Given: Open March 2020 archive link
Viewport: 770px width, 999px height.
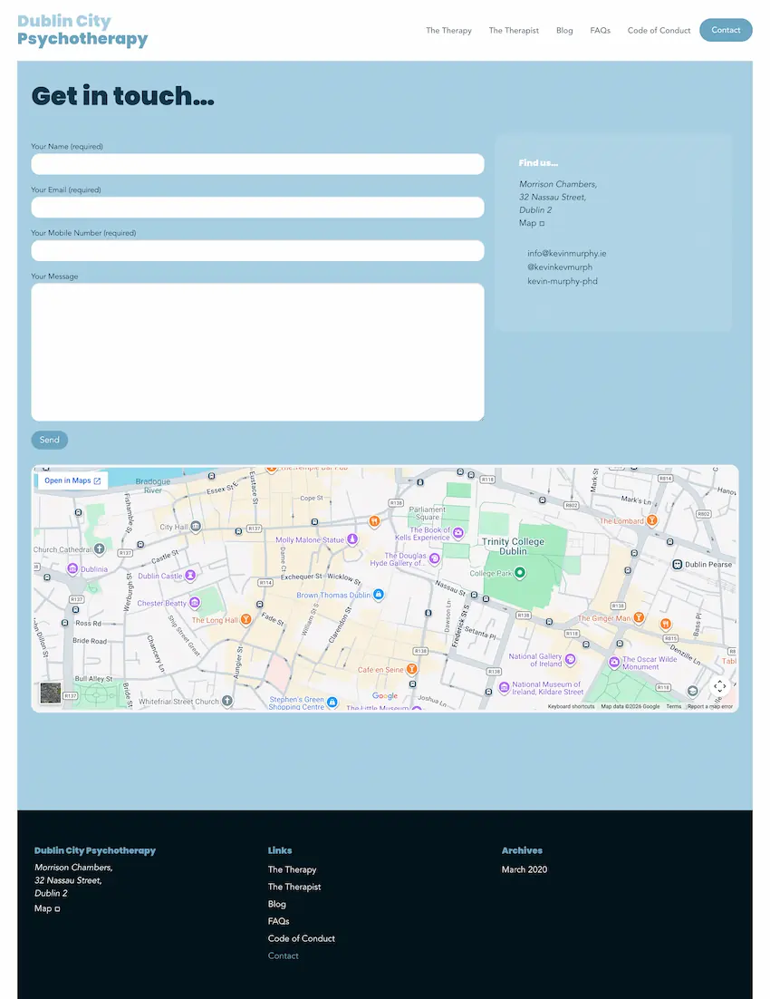Looking at the screenshot, I should point(525,869).
